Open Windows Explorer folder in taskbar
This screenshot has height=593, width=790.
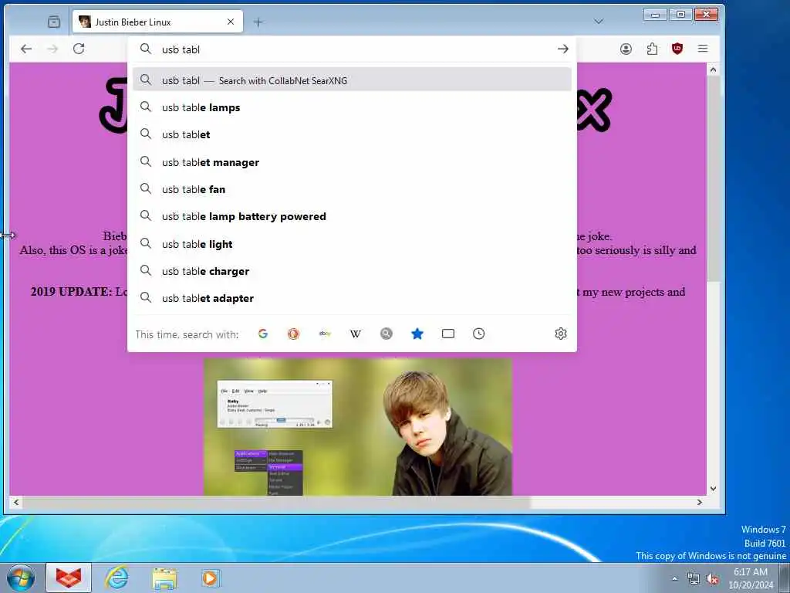pos(164,578)
